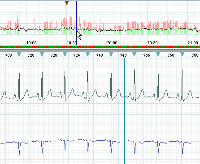Click the beat marker triangle between 748 and 756
This screenshot has height=164, width=200.
135,54
